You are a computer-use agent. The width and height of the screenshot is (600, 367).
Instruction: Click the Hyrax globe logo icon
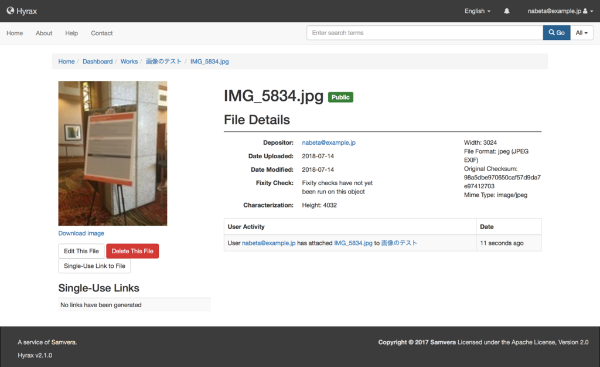(x=11, y=11)
